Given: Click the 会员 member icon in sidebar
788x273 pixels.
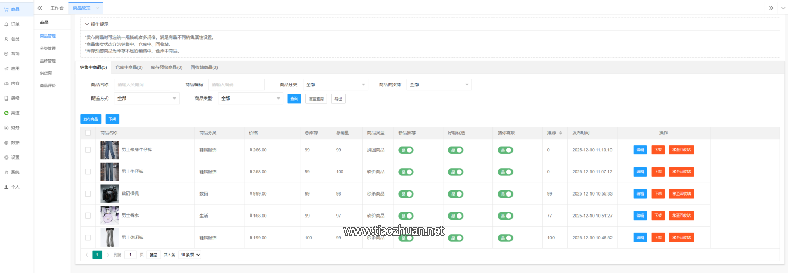Looking at the screenshot, I should [x=6, y=39].
